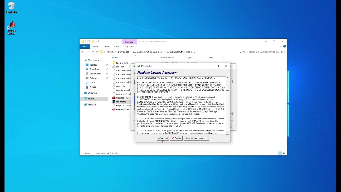Decline the license agreement
The height and width of the screenshot is (192, 341).
click(176, 138)
